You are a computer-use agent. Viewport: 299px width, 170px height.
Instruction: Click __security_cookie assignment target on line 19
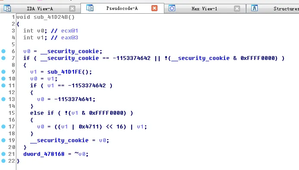pos(59,140)
